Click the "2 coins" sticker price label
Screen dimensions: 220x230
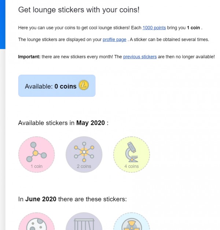pos(84,166)
